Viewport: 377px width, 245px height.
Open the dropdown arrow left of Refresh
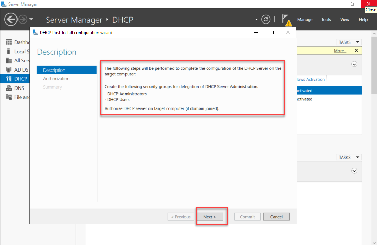[257, 20]
